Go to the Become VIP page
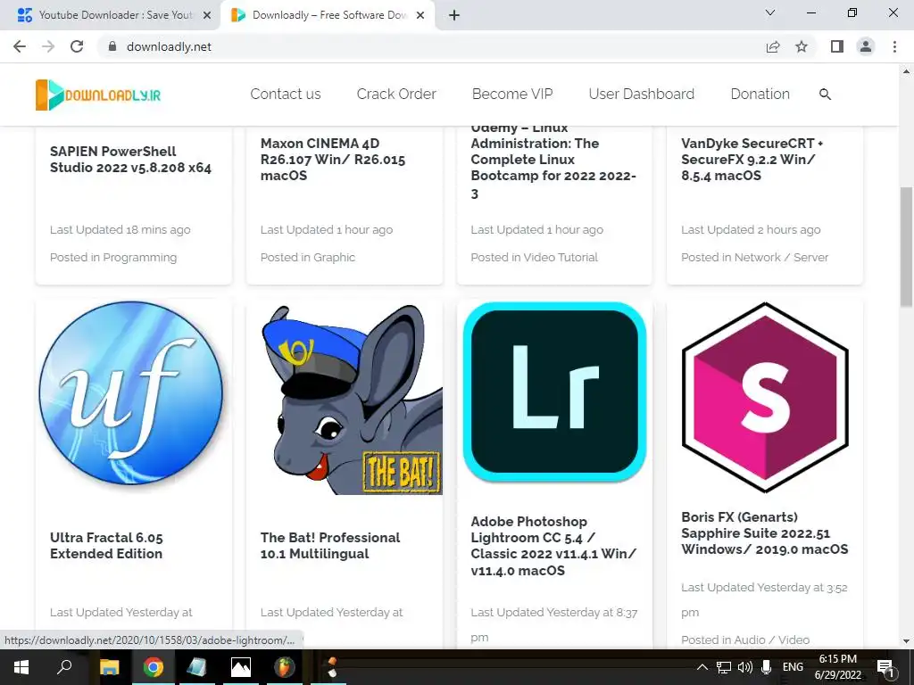 (512, 95)
